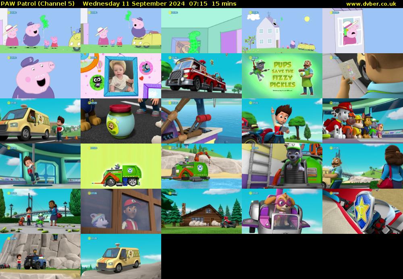
Task: Select thumbnail of Ryder sliding down pole
Action: pyautogui.click(x=40, y=166)
